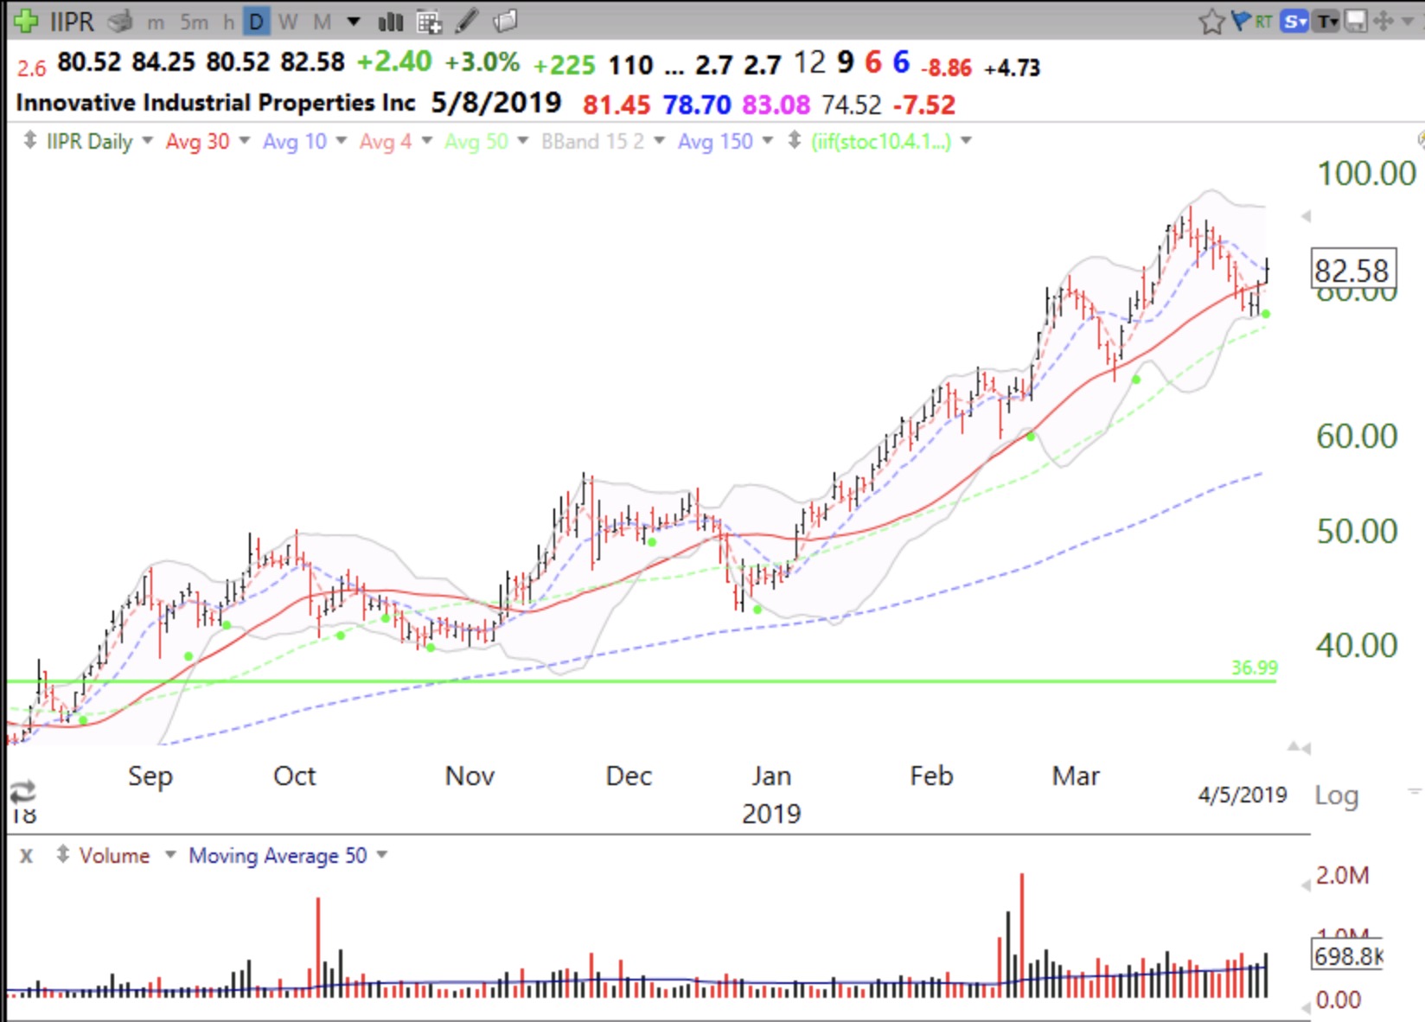
Task: Click the tallest red volume bar in March
Action: tap(1022, 936)
